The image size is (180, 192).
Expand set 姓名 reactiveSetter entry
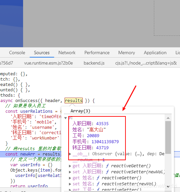click(x=70, y=184)
